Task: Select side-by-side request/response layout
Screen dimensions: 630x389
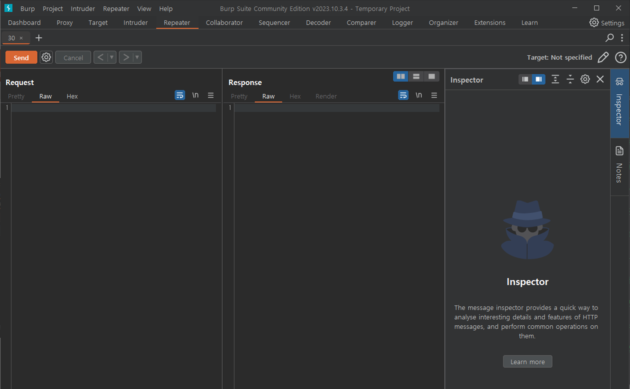Action: click(401, 76)
